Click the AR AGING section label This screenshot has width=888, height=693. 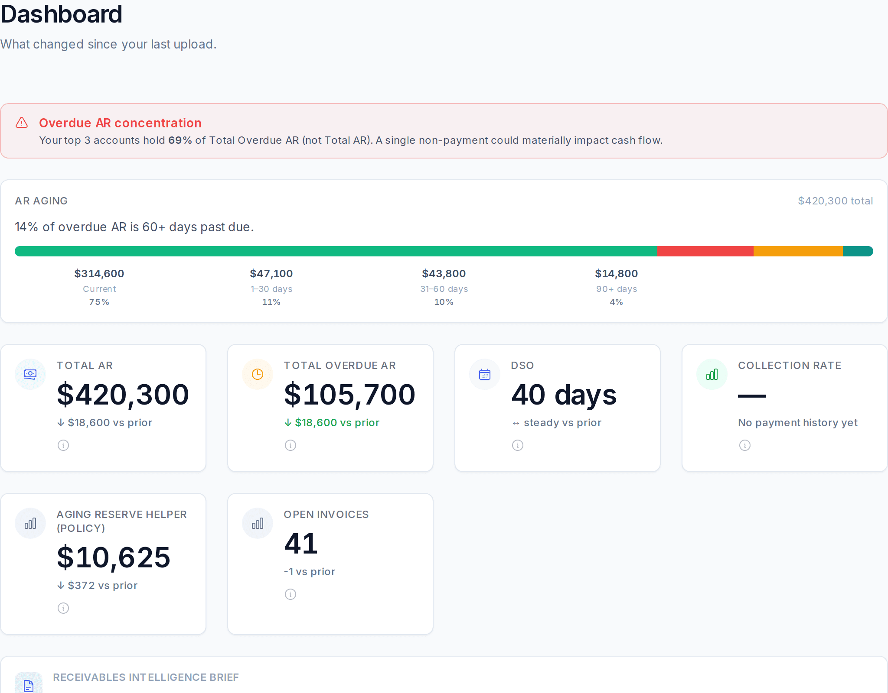coord(41,201)
